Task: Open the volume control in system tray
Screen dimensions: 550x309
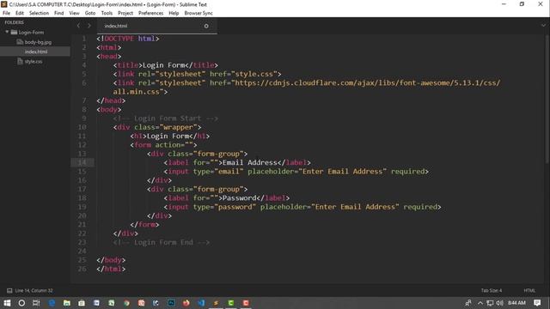Action: (x=500, y=303)
